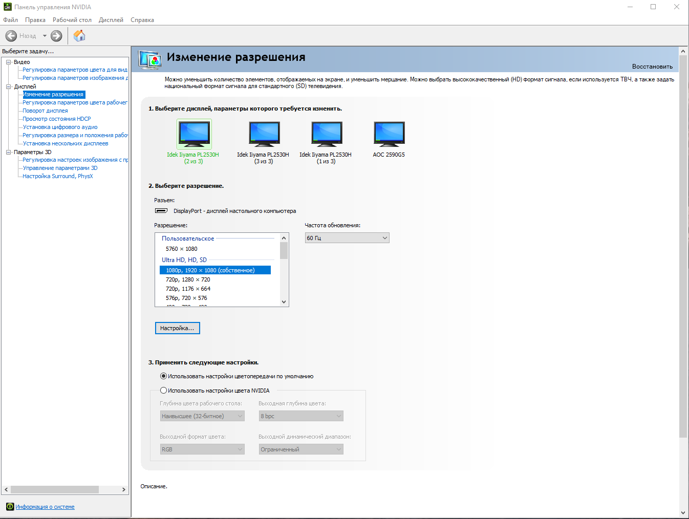Click the Ultra HD, HD, SD group header
The height and width of the screenshot is (519, 689).
pyautogui.click(x=184, y=260)
